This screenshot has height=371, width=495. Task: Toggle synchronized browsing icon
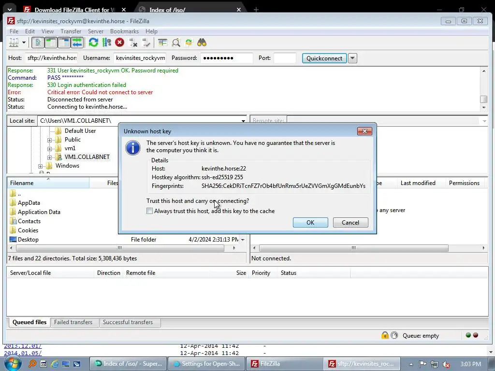pos(189,43)
